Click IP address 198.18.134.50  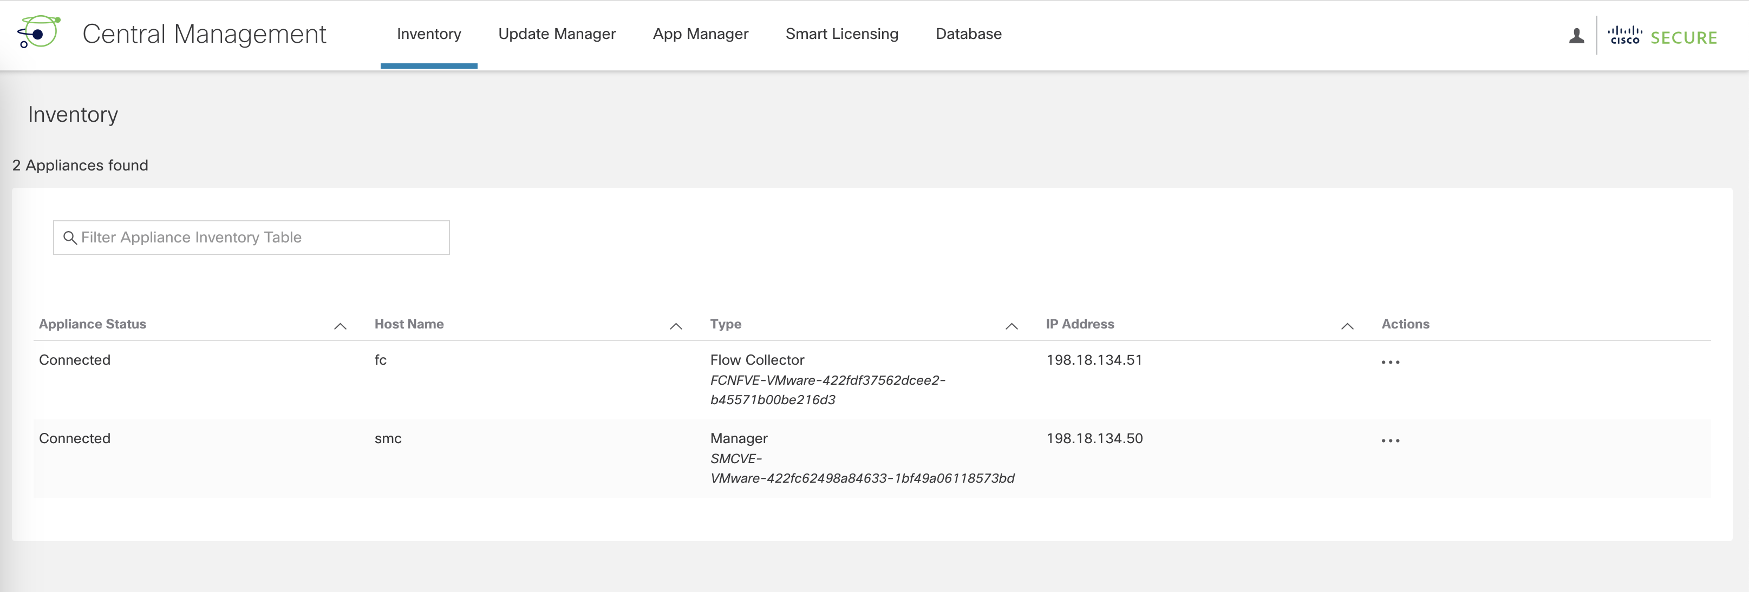click(1094, 438)
